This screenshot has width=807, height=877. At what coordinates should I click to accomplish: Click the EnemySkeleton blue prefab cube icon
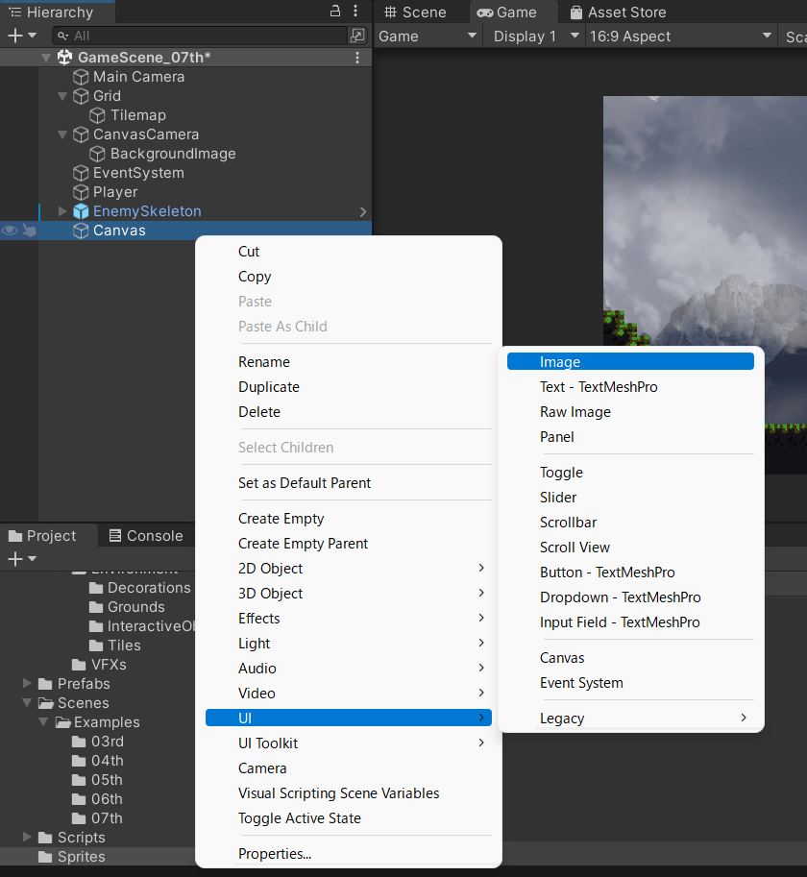point(81,211)
